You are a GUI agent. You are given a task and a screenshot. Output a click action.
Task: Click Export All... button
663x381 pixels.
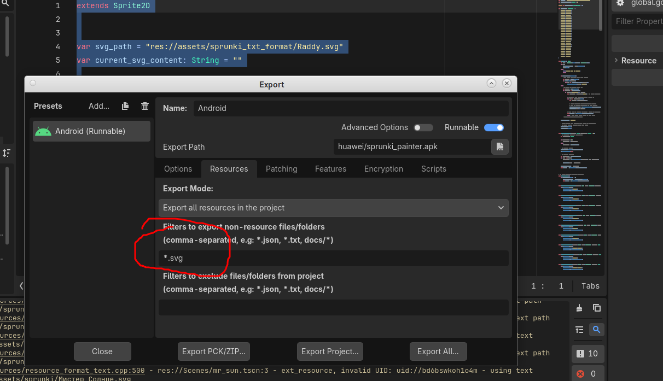coord(438,351)
